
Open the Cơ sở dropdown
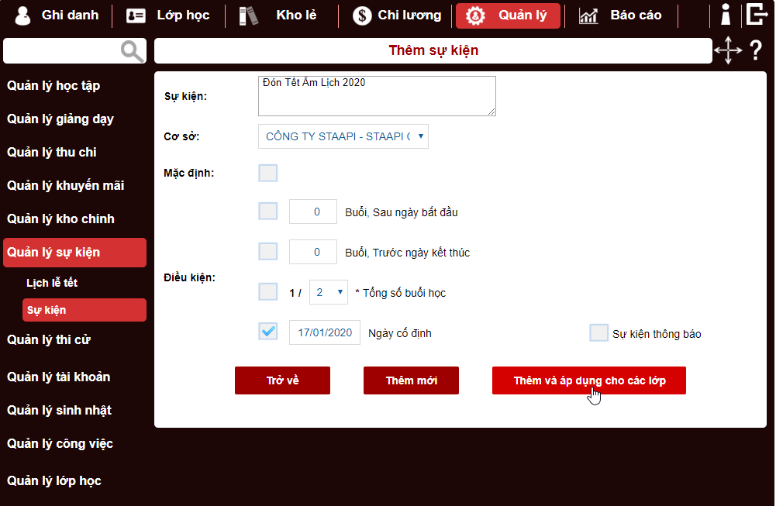[x=343, y=136]
